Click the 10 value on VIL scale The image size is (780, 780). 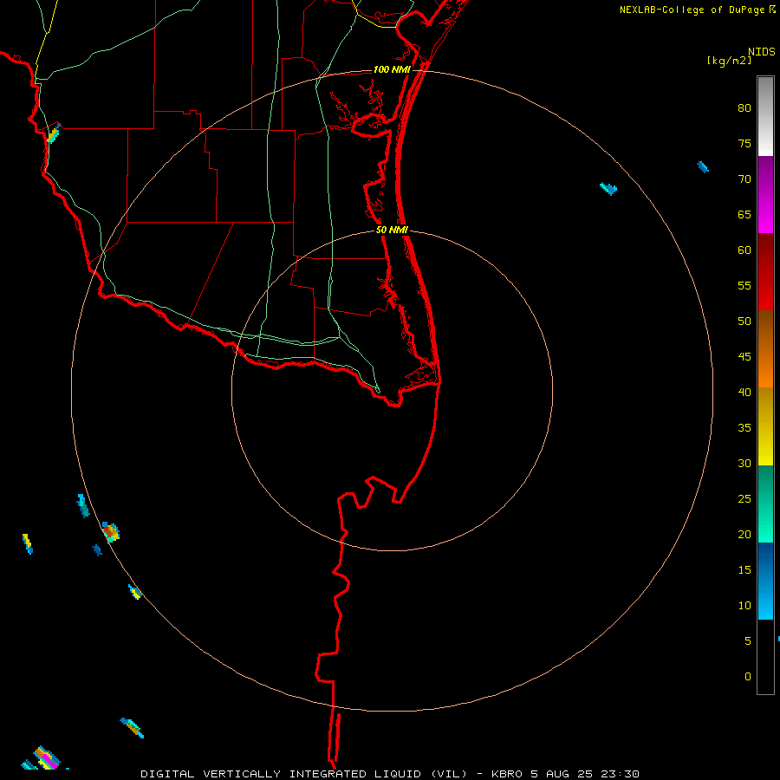[x=744, y=606]
